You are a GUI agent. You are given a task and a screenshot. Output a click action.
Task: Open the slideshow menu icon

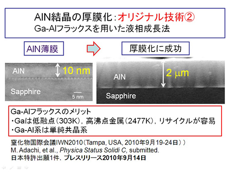(x=19, y=168)
